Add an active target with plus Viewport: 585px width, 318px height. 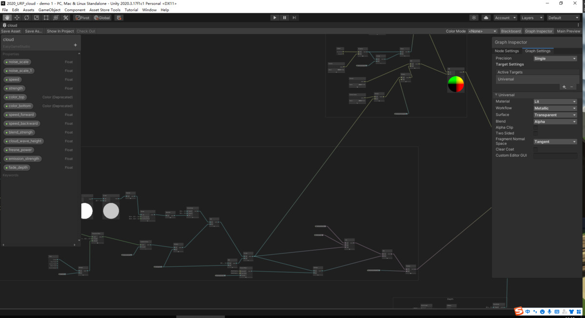pyautogui.click(x=564, y=87)
